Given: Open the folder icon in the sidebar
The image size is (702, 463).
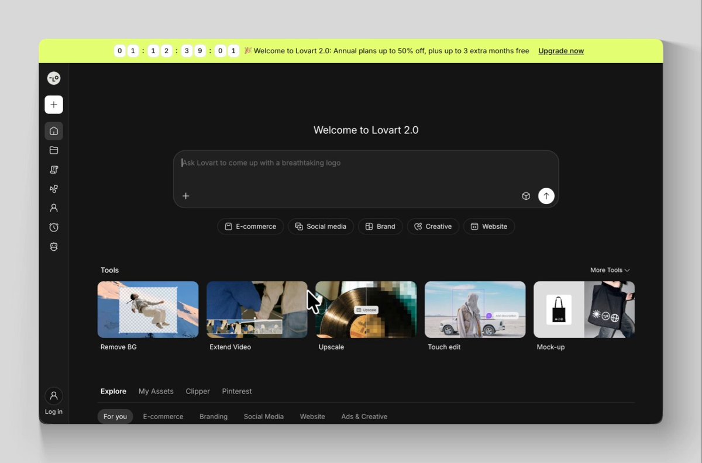Looking at the screenshot, I should click(x=54, y=150).
